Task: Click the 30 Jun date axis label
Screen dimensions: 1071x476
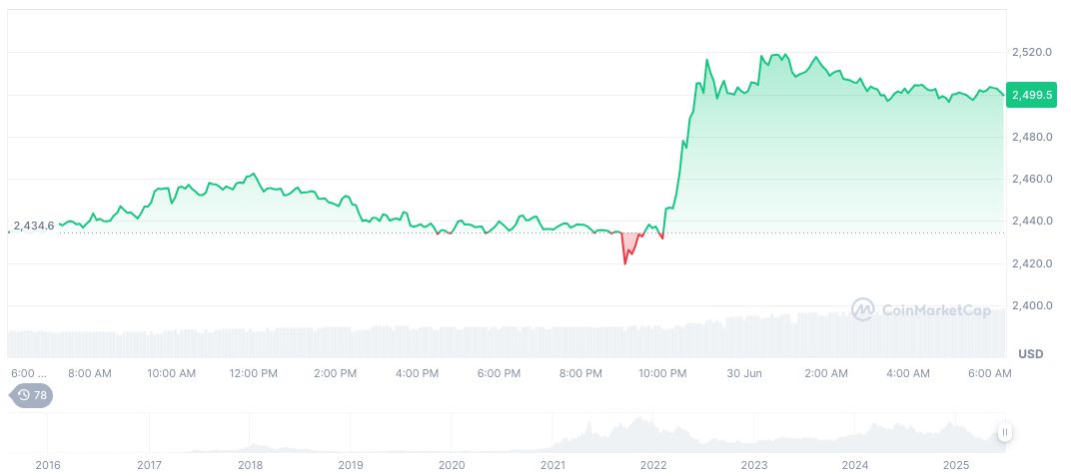Action: [x=744, y=373]
